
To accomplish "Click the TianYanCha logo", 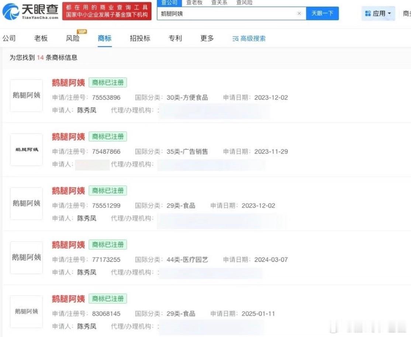I will click(x=30, y=11).
